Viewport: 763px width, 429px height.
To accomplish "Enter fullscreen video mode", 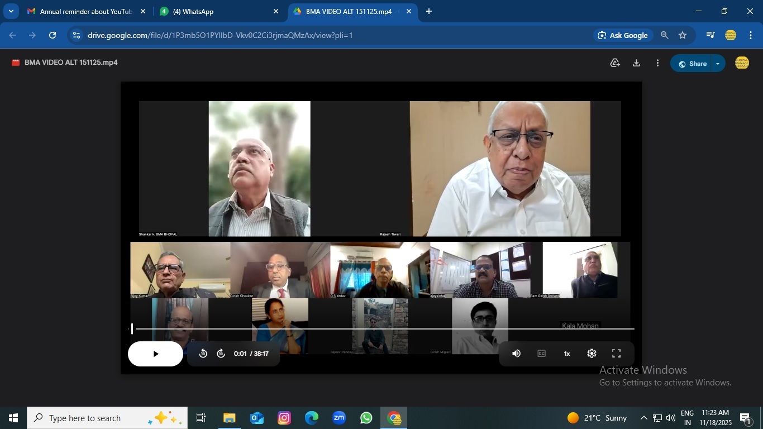I will [617, 354].
